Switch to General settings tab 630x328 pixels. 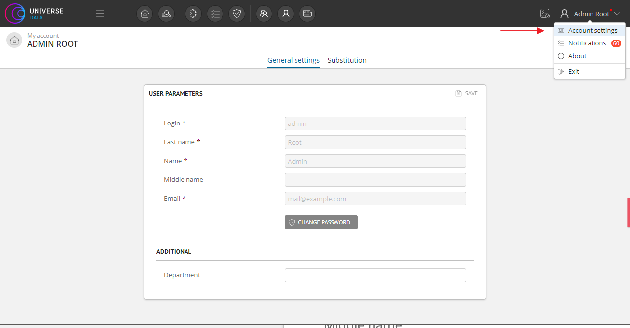click(294, 60)
